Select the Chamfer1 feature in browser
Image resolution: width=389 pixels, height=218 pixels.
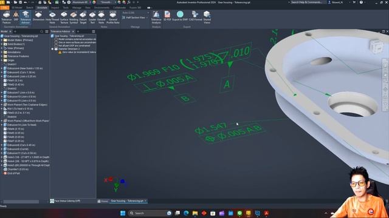[16, 170]
